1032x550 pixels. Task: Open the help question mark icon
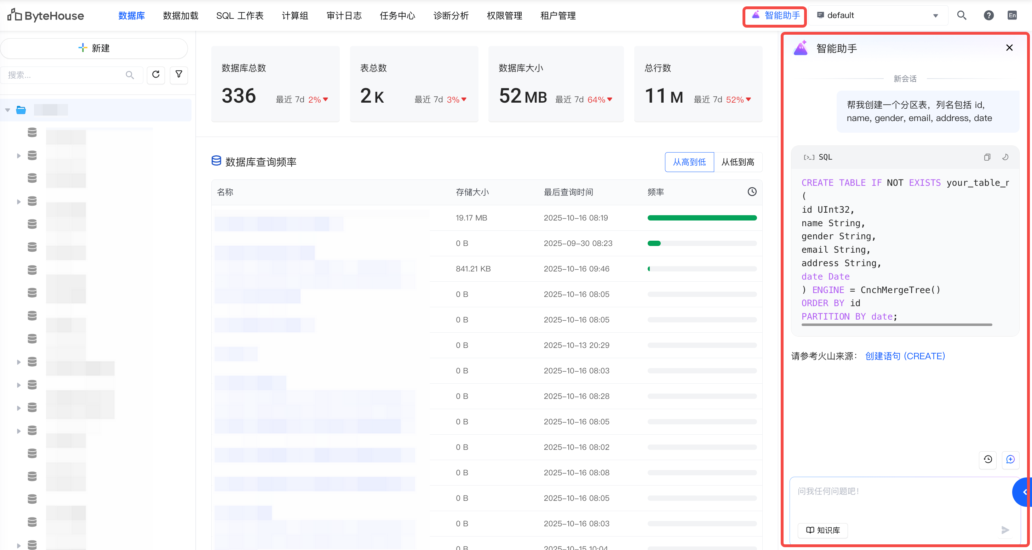(988, 15)
